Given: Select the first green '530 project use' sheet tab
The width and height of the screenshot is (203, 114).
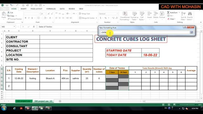Looking at the screenshot, I should point(23,101).
